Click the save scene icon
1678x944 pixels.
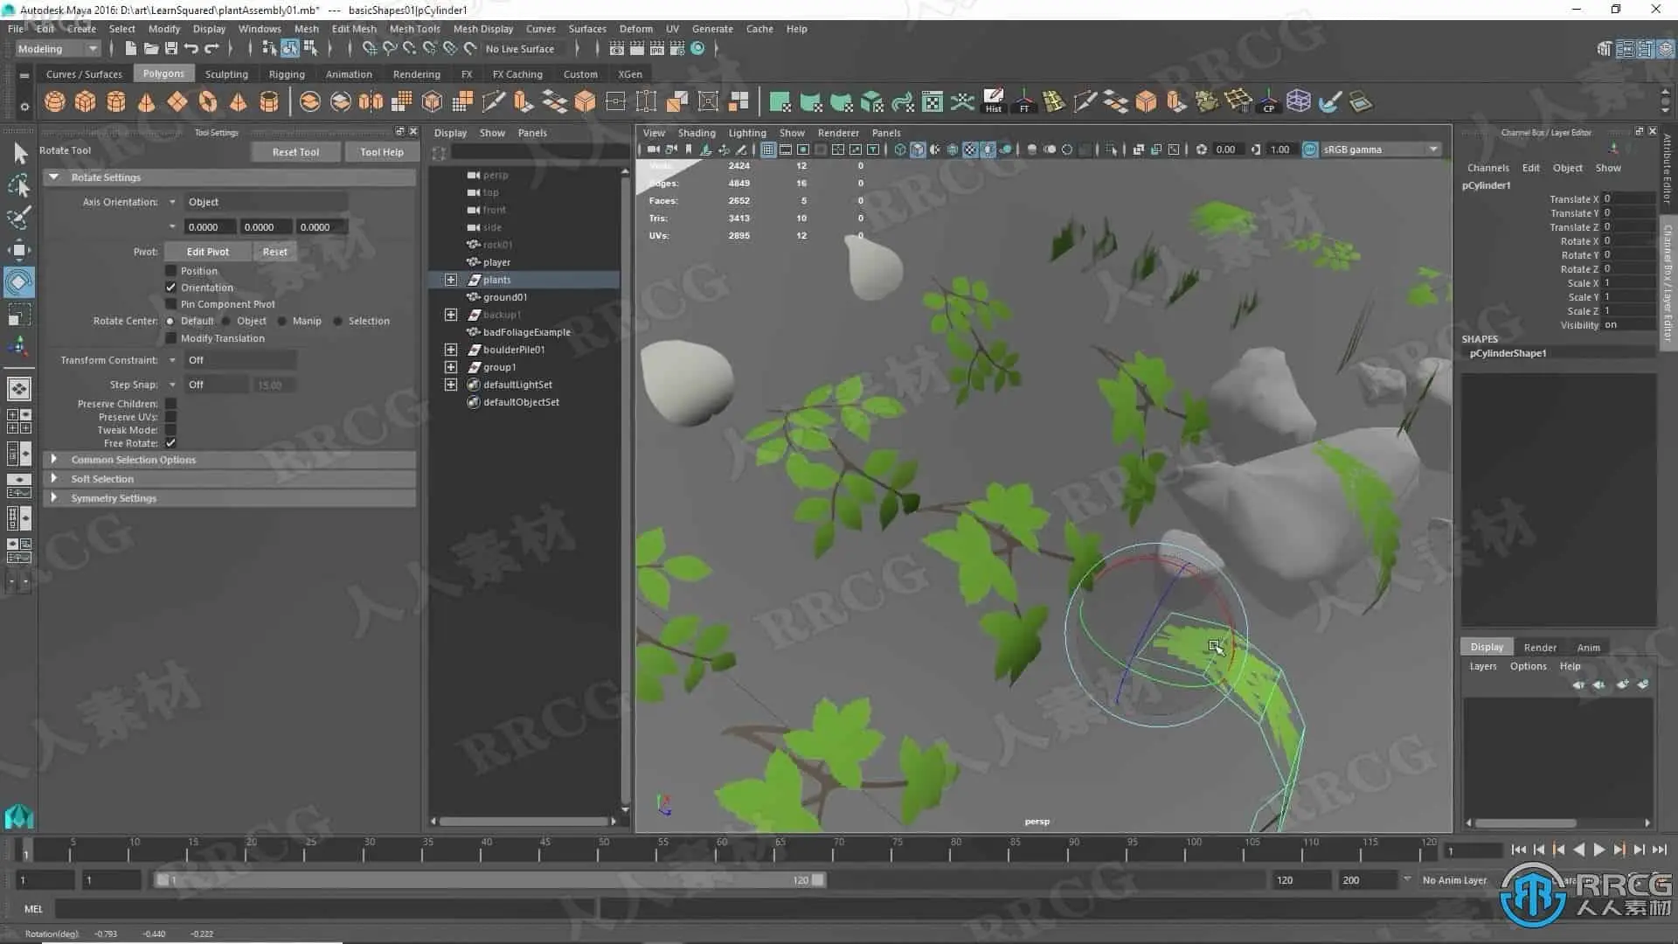click(171, 49)
